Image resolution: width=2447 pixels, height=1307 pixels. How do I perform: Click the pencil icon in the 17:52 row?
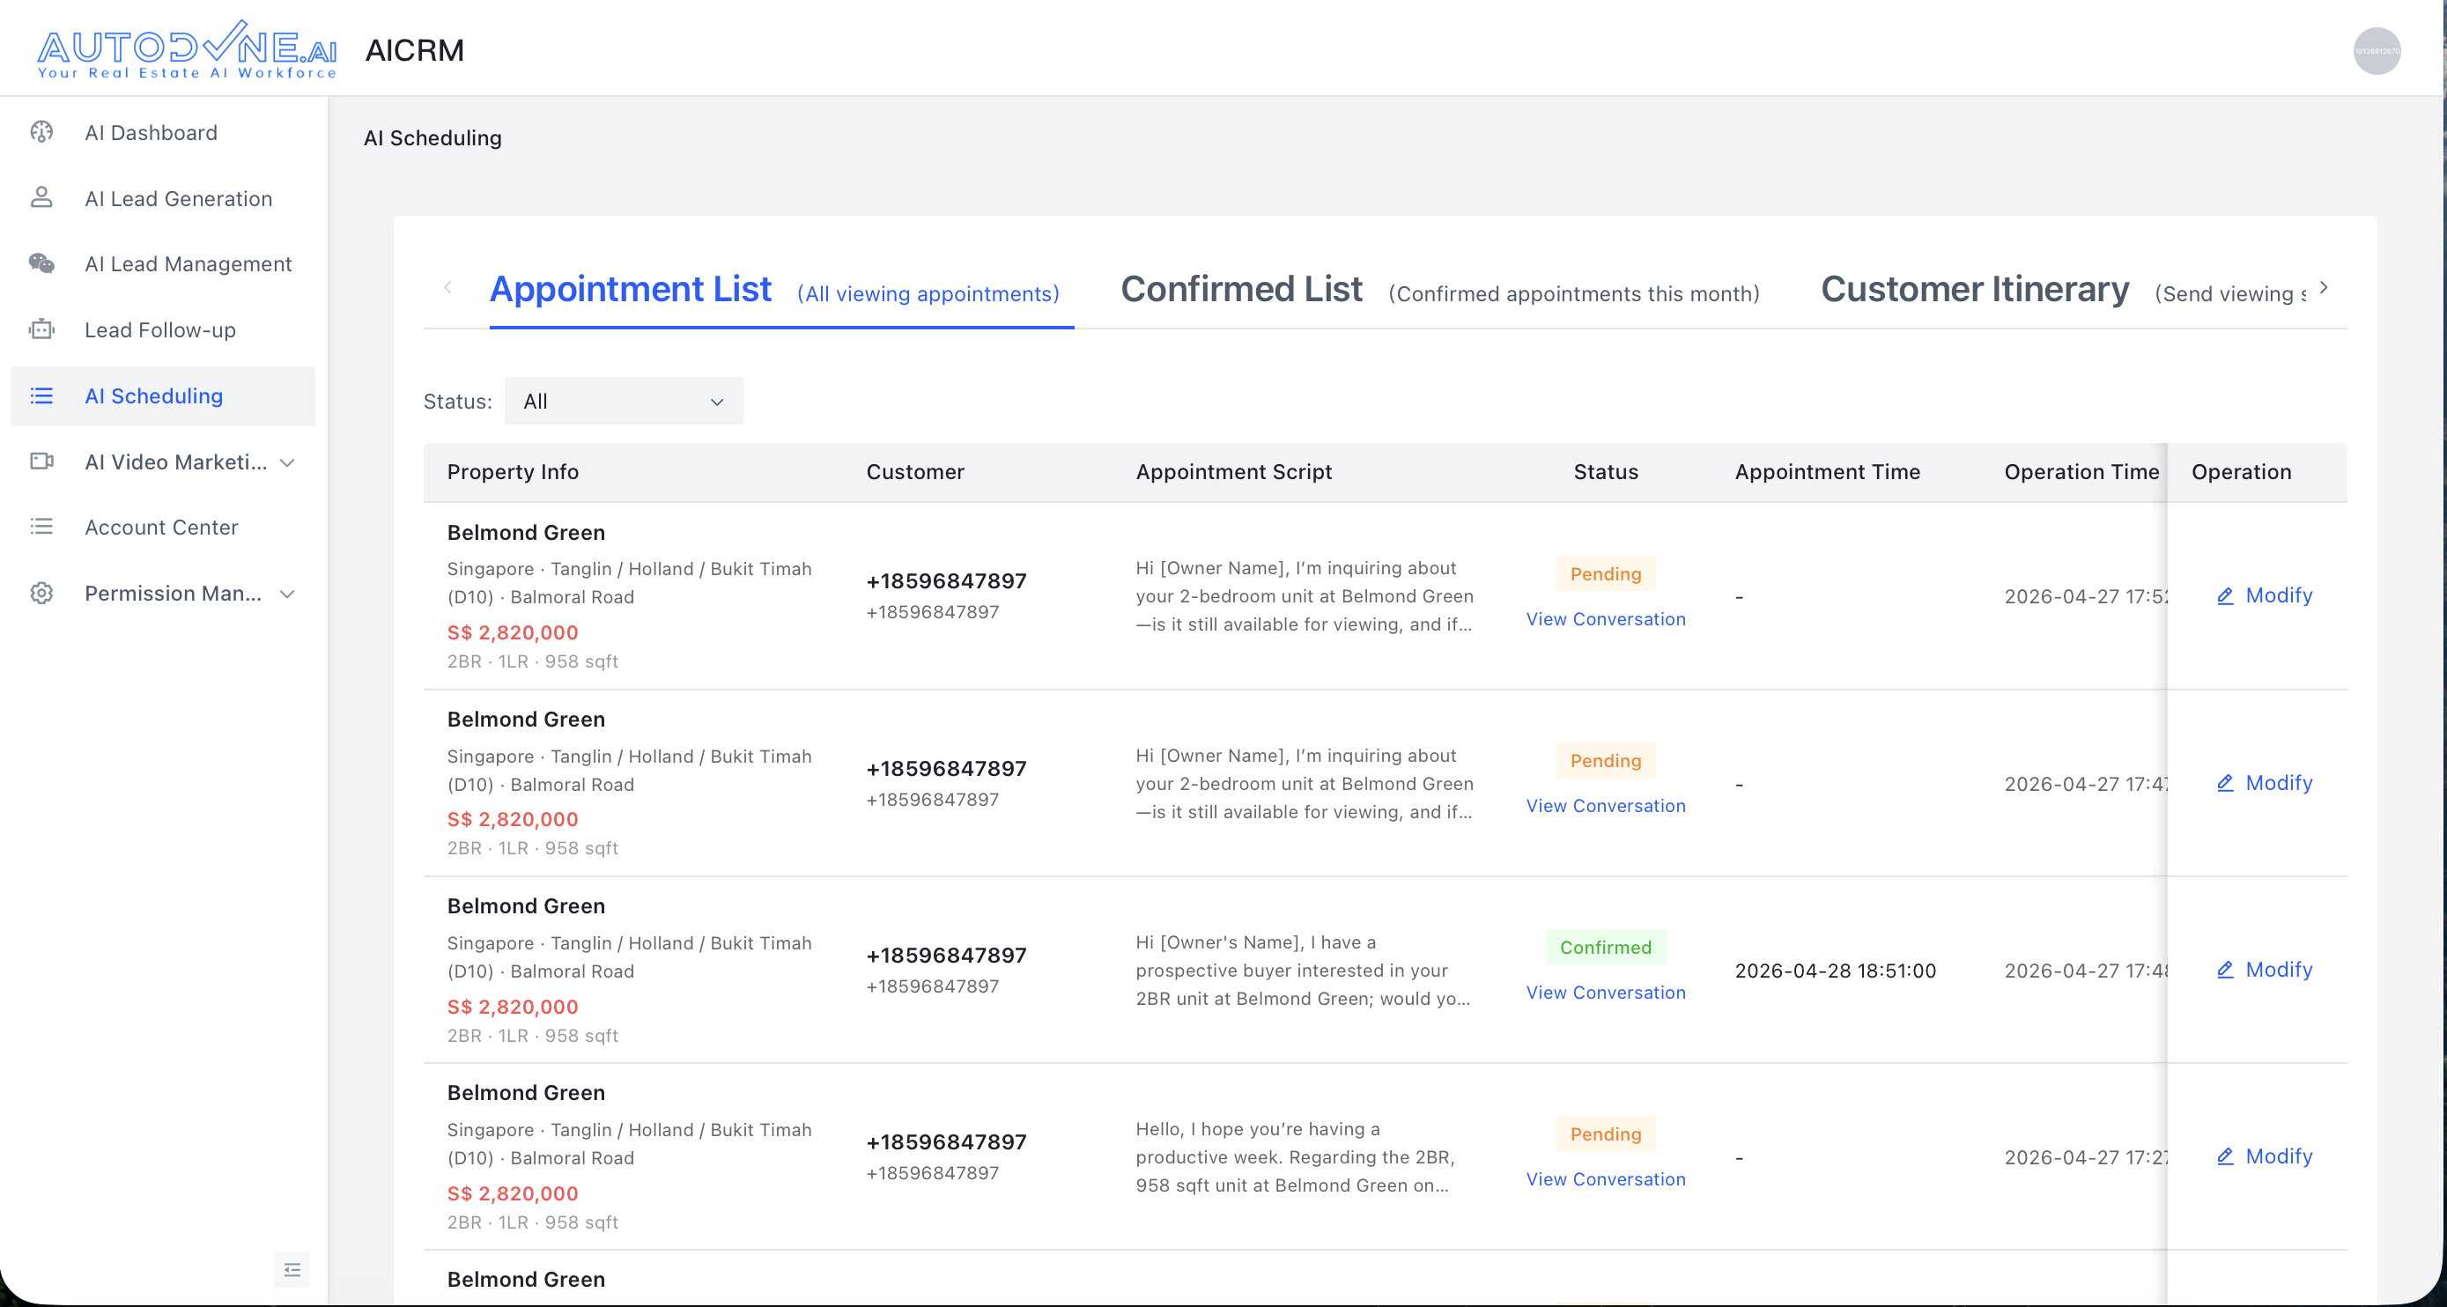point(2225,595)
